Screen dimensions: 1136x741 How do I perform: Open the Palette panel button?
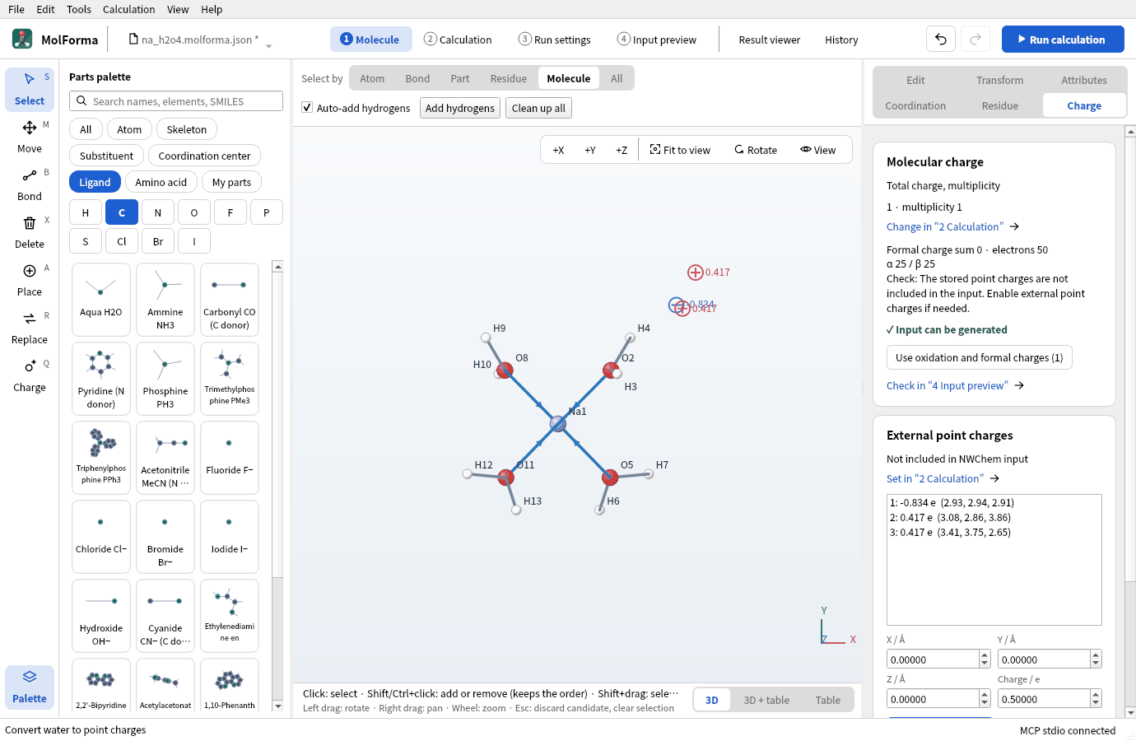[30, 687]
